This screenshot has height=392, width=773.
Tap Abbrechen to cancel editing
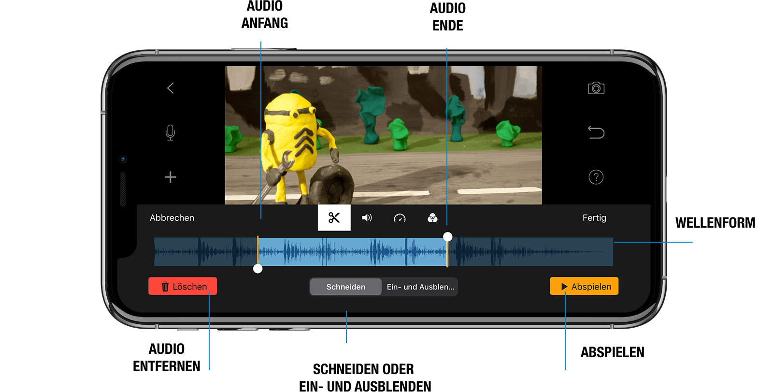[x=172, y=218]
